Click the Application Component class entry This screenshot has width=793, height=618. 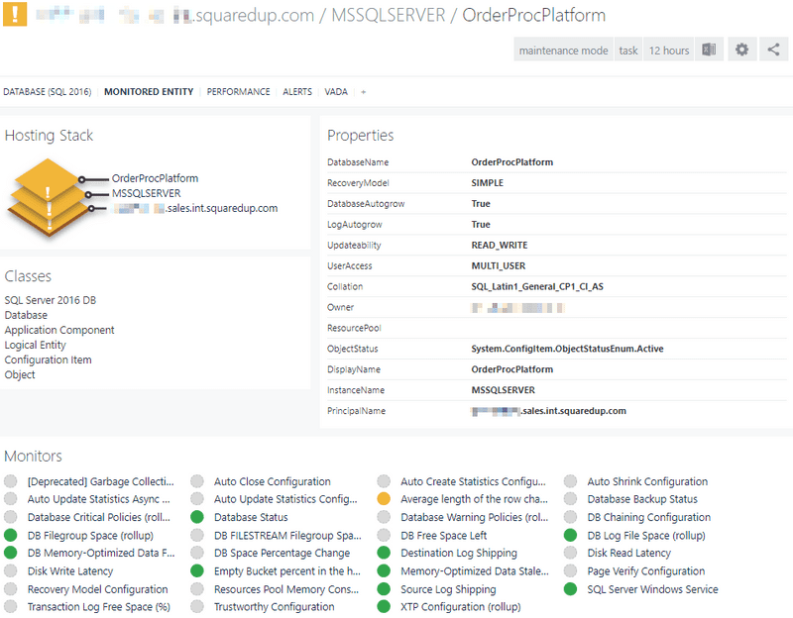tap(59, 330)
